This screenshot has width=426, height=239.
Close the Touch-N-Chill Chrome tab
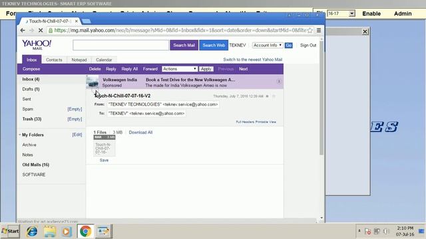point(77,21)
